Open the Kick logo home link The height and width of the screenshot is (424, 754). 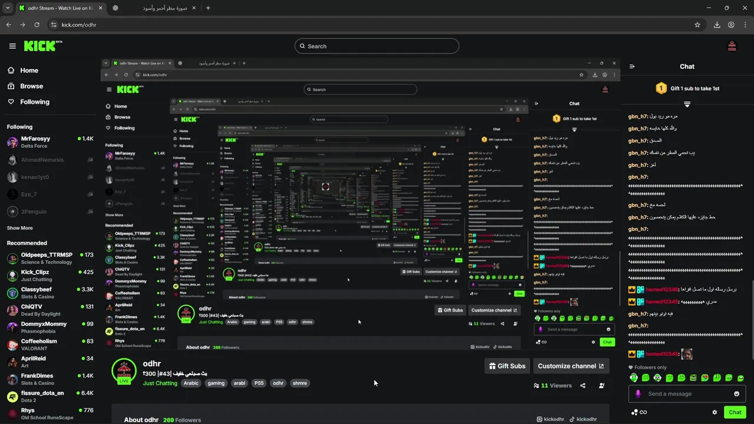pos(43,46)
